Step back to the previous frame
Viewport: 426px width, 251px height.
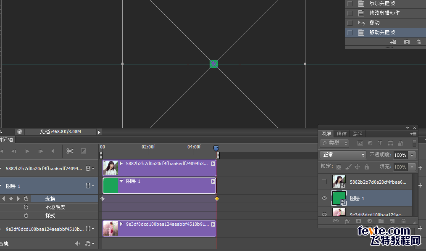click(x=13, y=151)
